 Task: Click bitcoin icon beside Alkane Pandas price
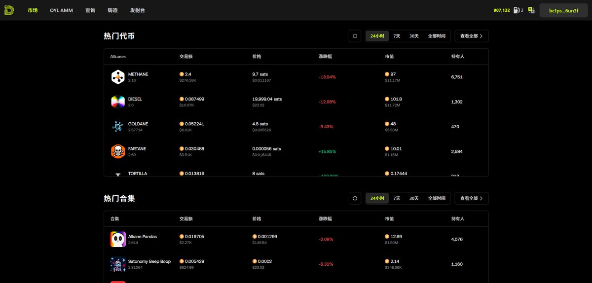[255, 237]
